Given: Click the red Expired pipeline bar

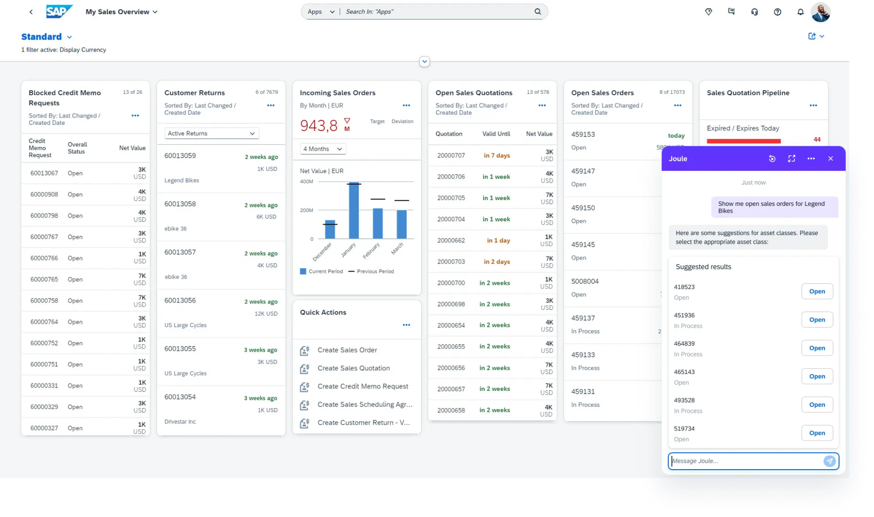Looking at the screenshot, I should [x=743, y=141].
